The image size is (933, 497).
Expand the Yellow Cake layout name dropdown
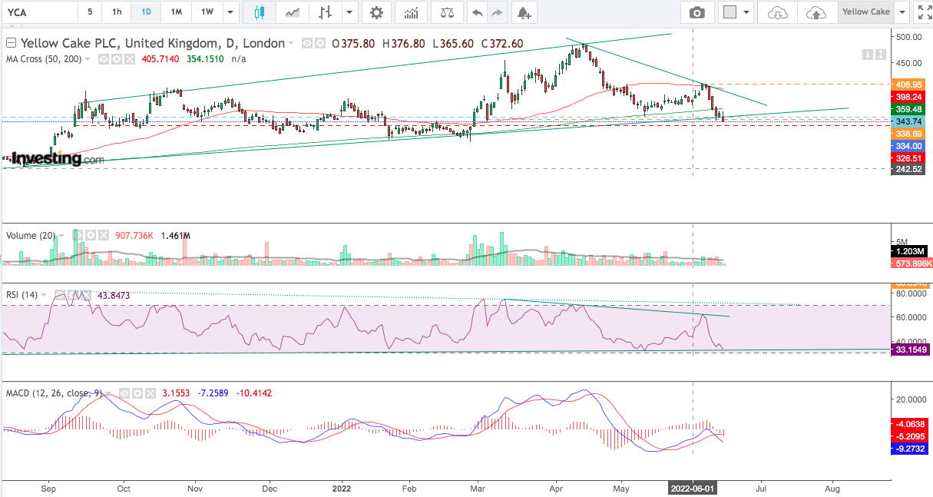(902, 12)
